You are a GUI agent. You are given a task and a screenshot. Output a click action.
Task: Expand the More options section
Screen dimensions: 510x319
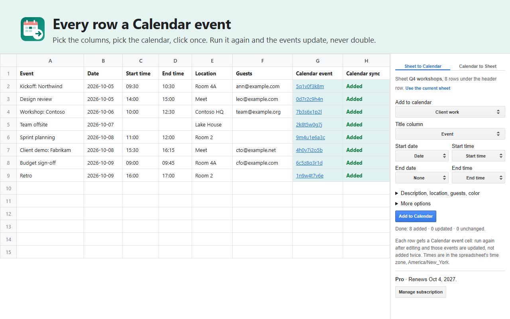[x=413, y=204]
